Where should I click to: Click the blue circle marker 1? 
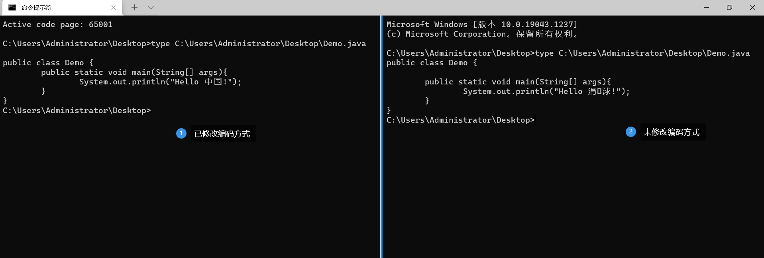[181, 133]
